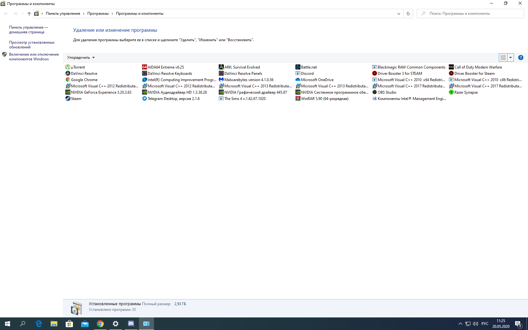
Task: Select DaVinci Resolve Panels entry
Action: pyautogui.click(x=240, y=73)
